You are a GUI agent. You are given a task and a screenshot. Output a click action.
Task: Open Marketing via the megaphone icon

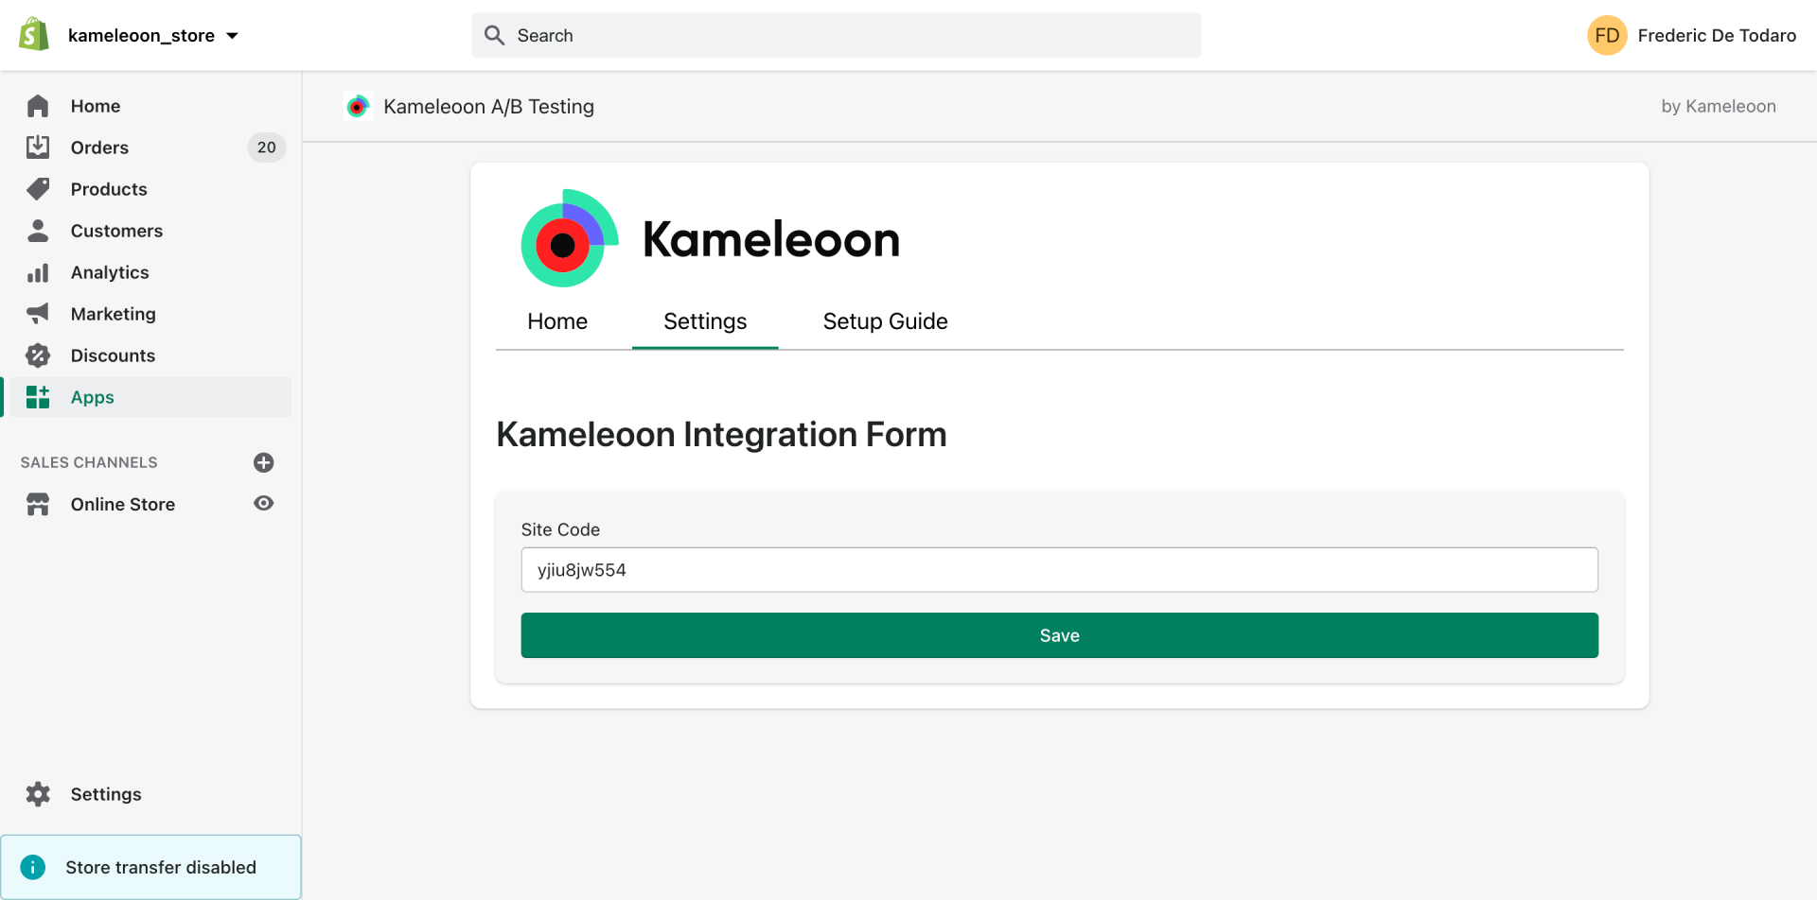[38, 314]
